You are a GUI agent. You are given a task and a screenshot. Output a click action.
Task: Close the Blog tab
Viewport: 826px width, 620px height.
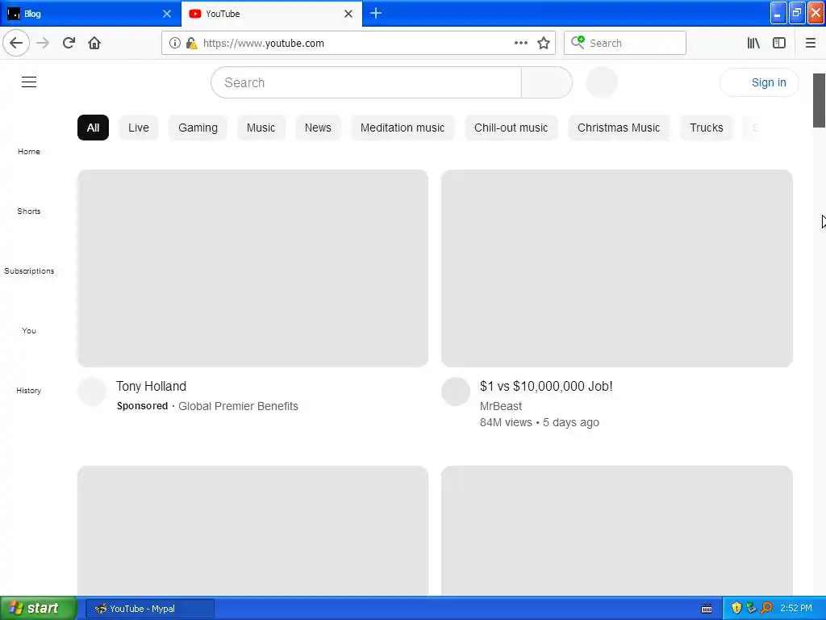(166, 14)
